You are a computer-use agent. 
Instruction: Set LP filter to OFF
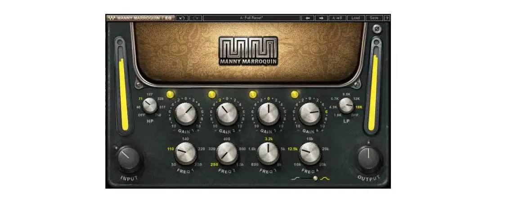coord(355,115)
